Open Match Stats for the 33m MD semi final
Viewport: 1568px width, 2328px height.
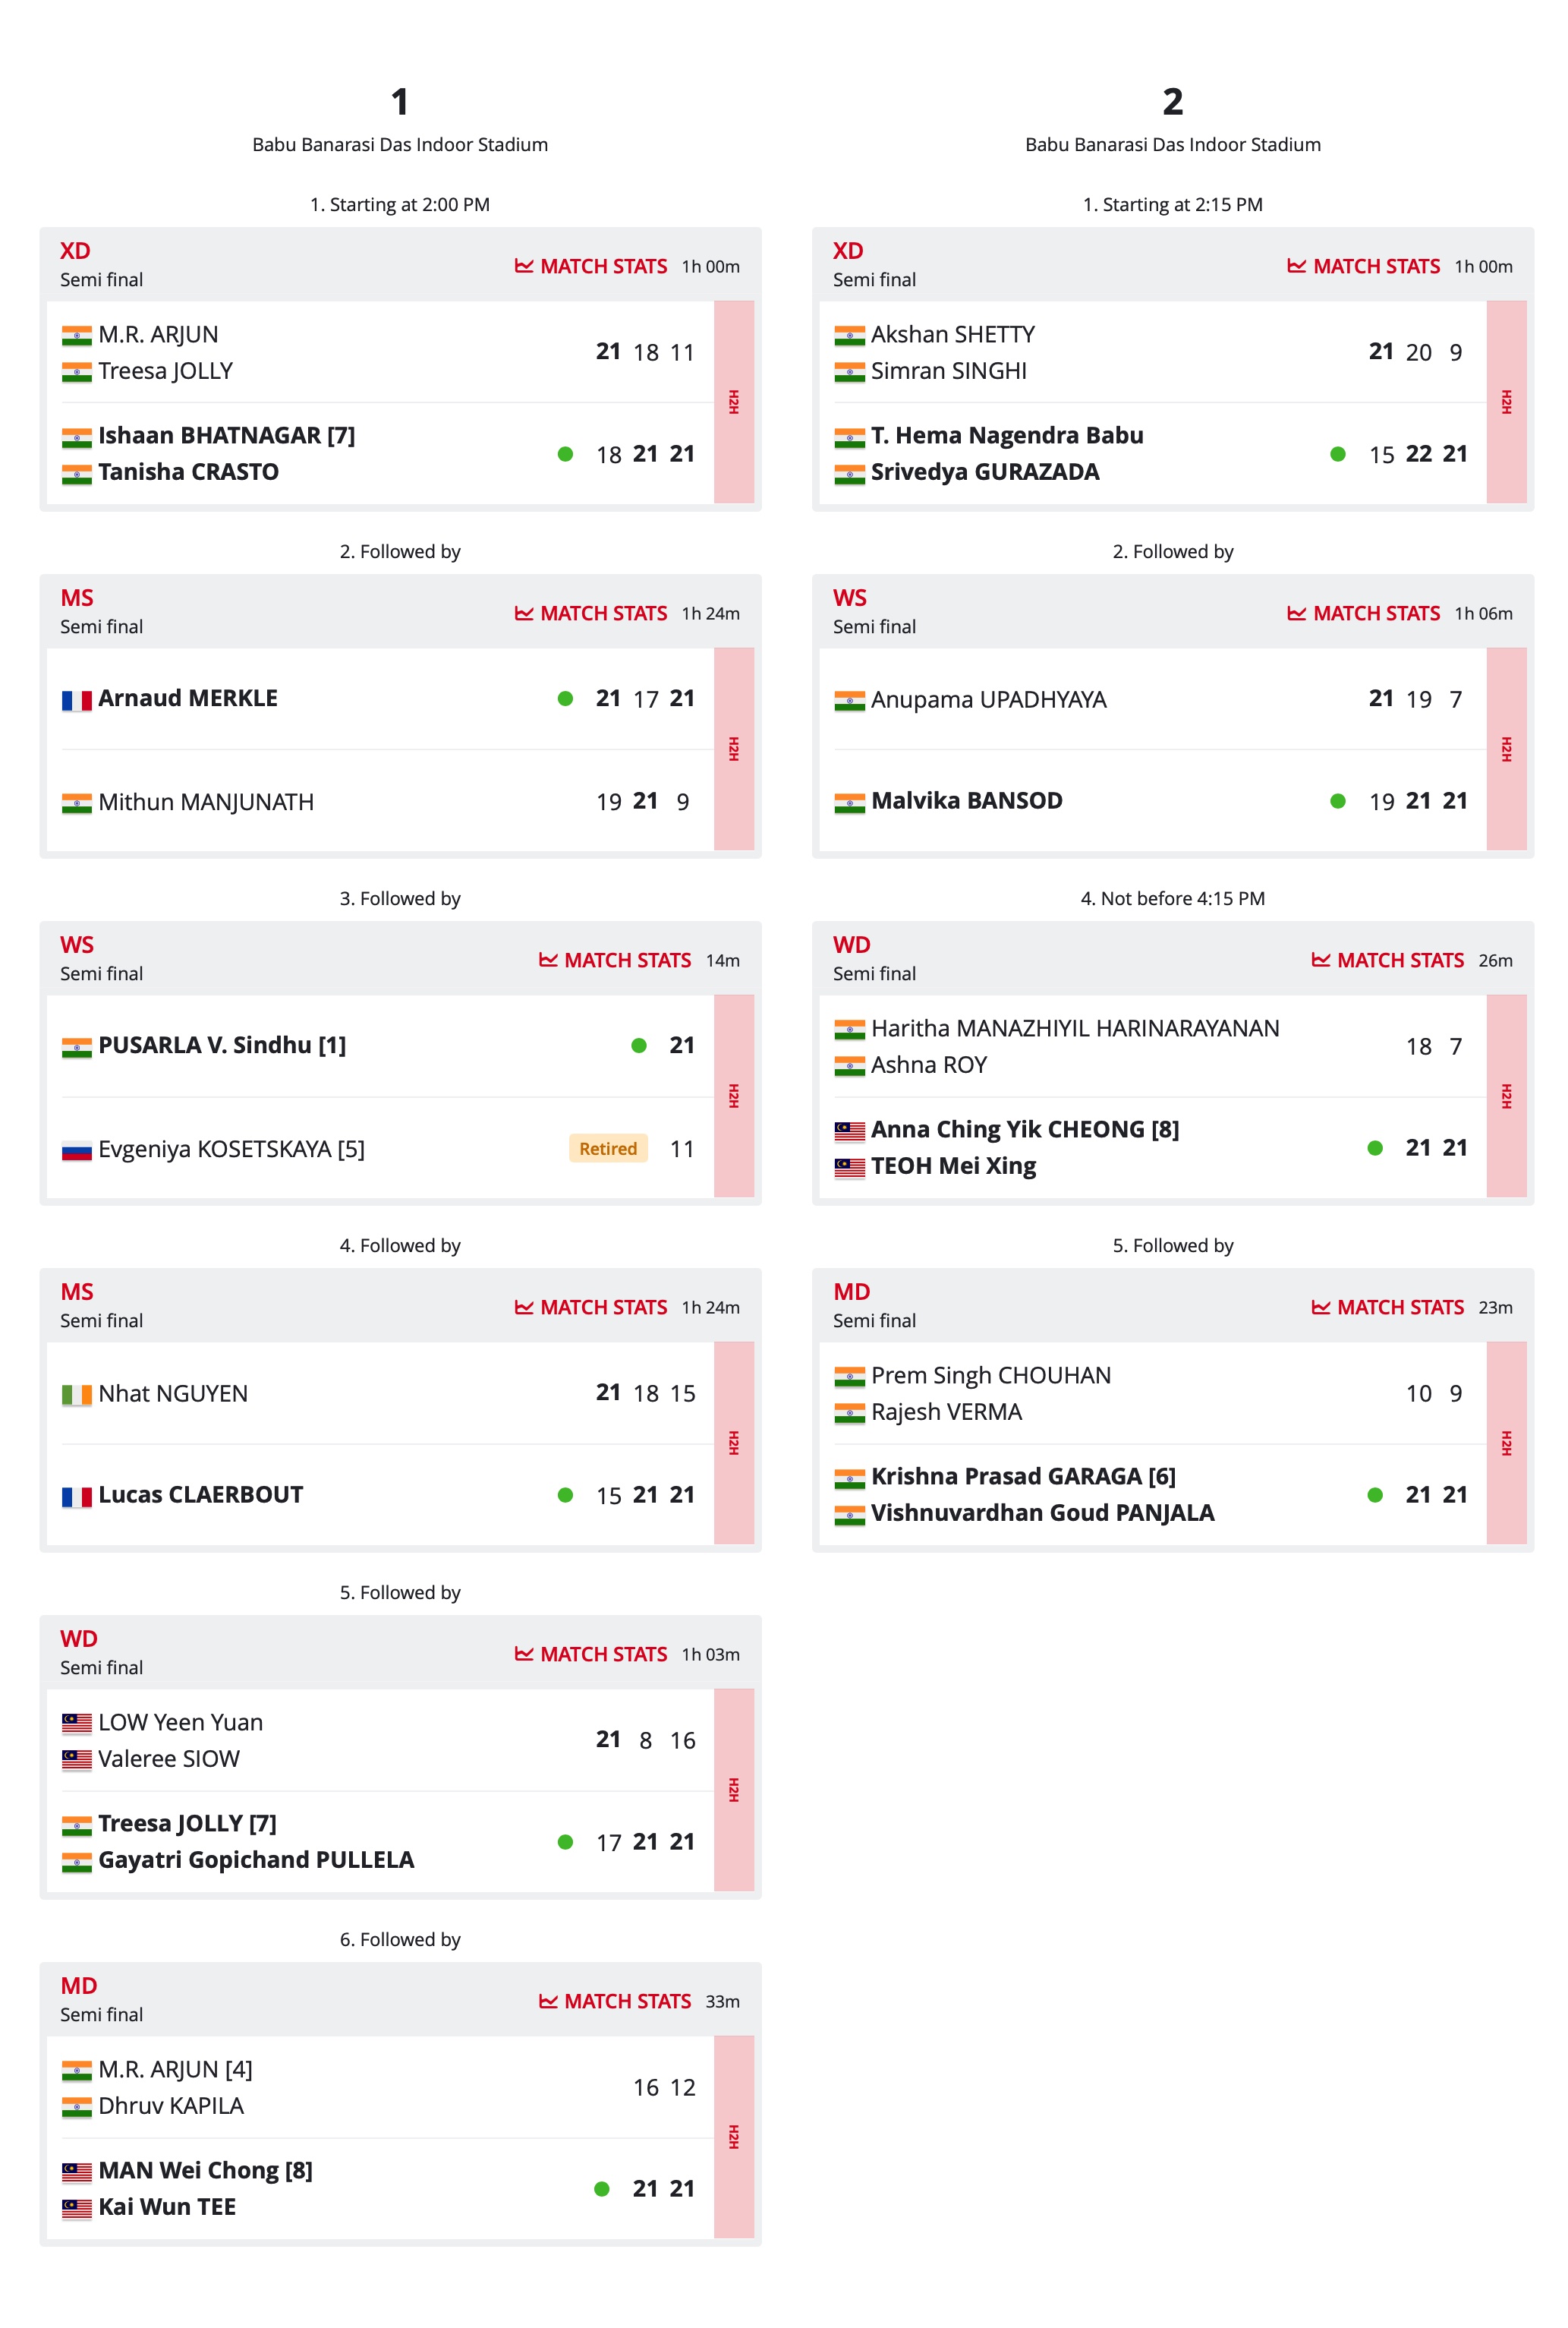tap(615, 2001)
